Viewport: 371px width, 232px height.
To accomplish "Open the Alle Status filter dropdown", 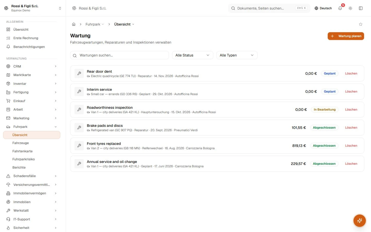I will tap(193, 55).
